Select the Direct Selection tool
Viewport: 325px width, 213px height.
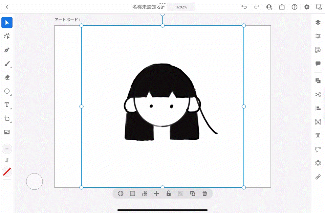[x=7, y=36]
